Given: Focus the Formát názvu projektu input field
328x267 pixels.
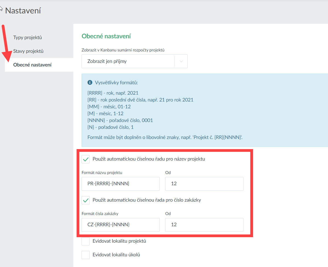Looking at the screenshot, I should 120,184.
